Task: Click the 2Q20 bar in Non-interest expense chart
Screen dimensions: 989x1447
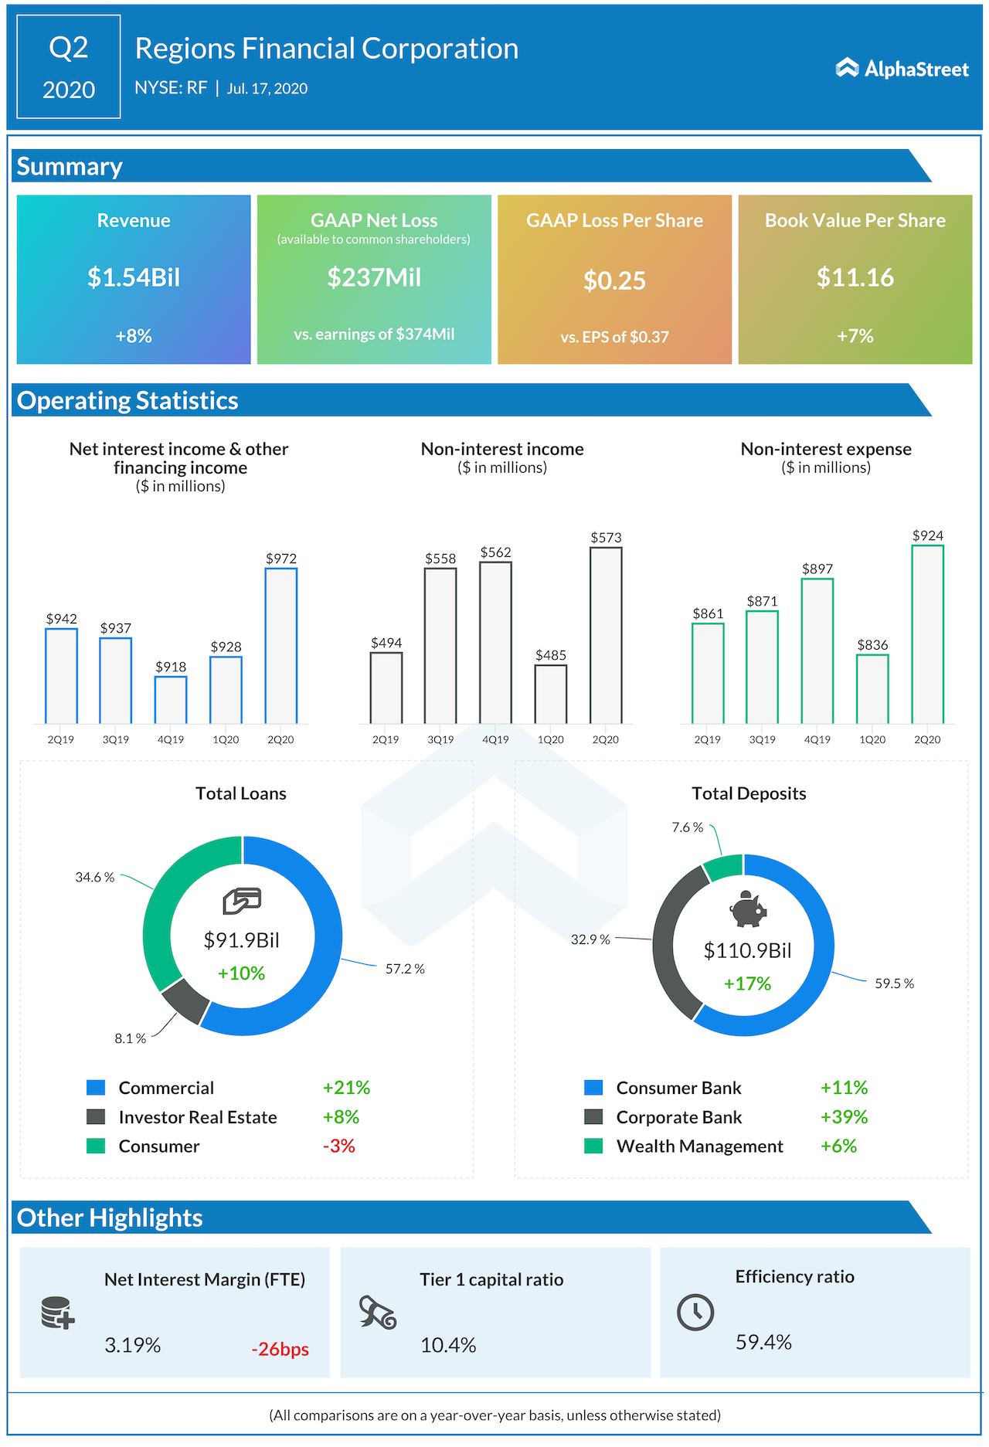Action: coord(927,634)
